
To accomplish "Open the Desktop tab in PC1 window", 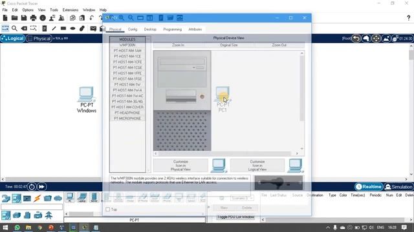I will (150, 29).
